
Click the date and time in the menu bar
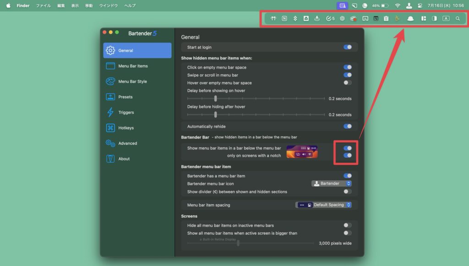[446, 5]
